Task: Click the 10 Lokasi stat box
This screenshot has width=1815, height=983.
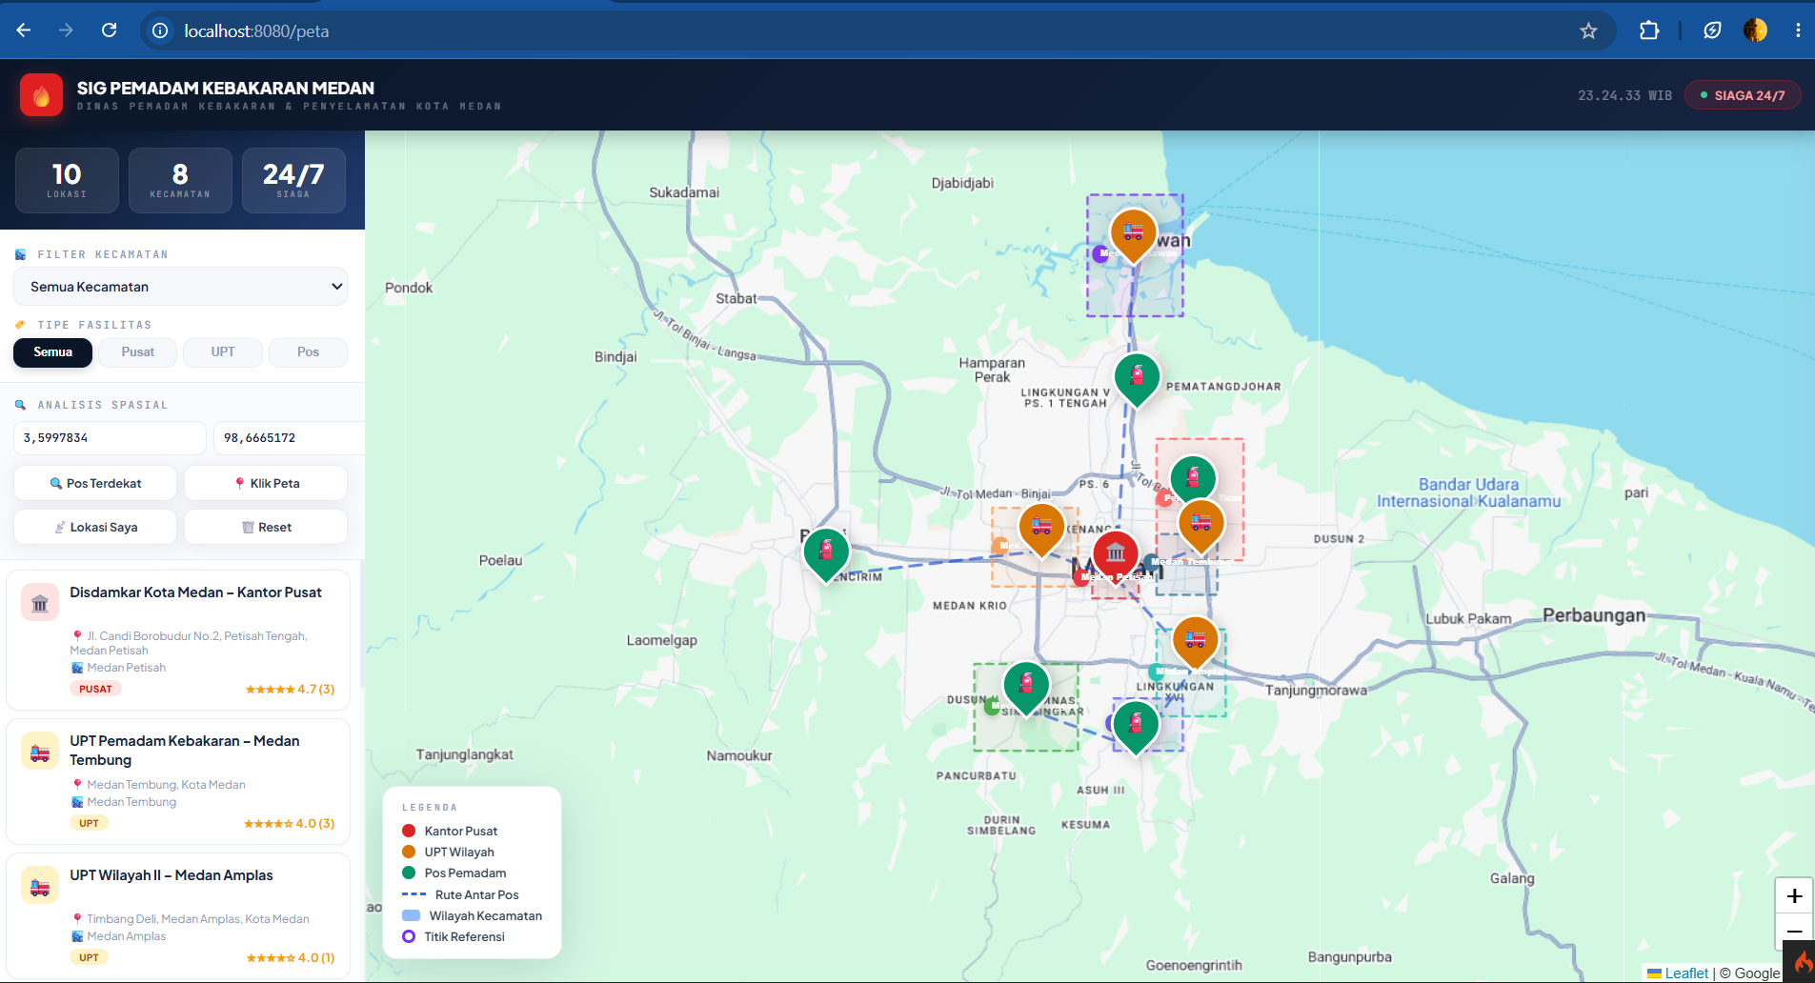Action: (x=67, y=180)
